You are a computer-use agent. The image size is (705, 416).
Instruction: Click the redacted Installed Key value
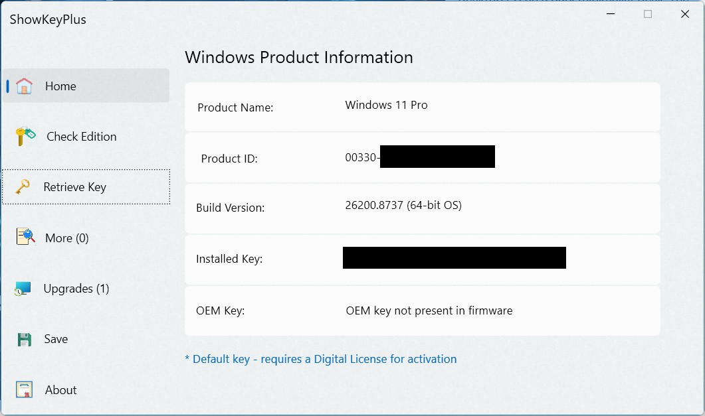coord(454,257)
